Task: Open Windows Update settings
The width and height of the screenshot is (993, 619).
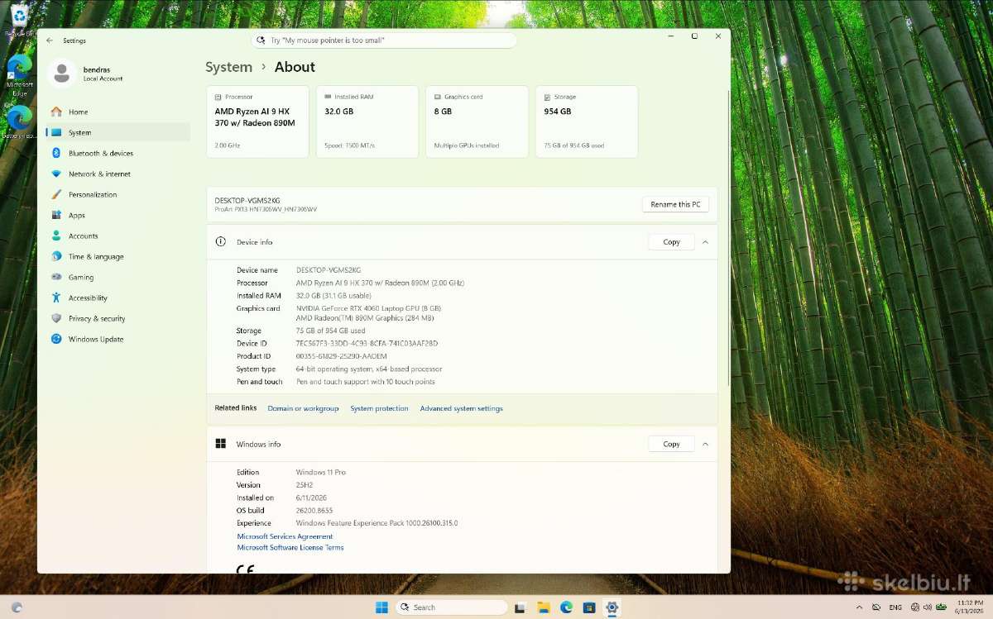Action: [118, 339]
